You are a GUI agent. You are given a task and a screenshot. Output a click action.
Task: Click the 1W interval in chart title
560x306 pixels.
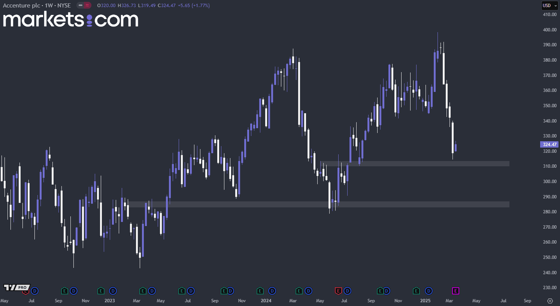point(49,6)
